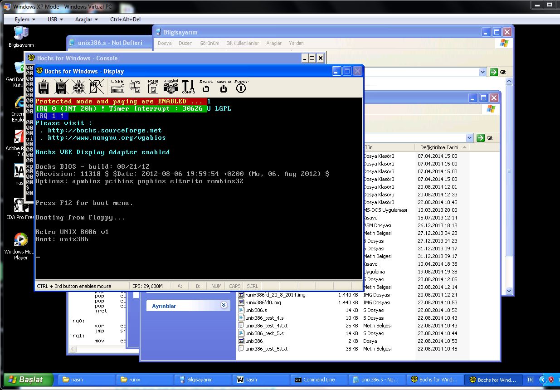Open the Dosya menu in Bilgisayarım window
The height and width of the screenshot is (390, 560).
[165, 43]
